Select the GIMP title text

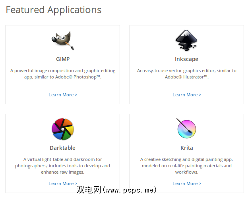[x=63, y=59]
